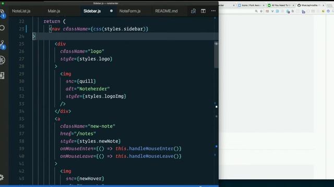
Task: Switch to the Main.js tab
Action: [x=54, y=11]
